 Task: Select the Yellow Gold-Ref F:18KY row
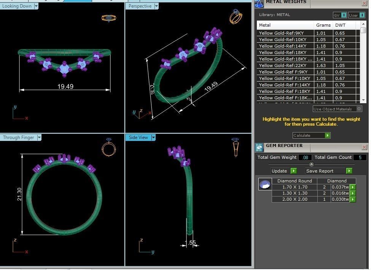[308, 91]
